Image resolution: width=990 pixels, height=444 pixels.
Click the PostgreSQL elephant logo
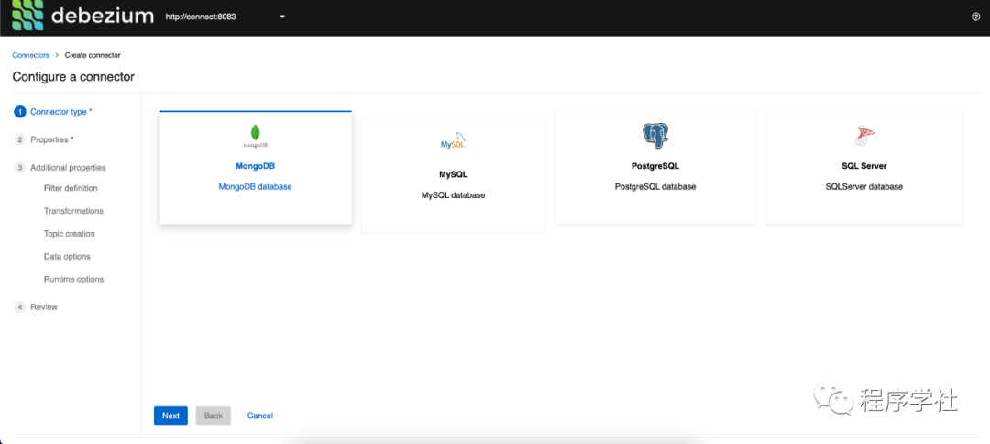coord(655,135)
